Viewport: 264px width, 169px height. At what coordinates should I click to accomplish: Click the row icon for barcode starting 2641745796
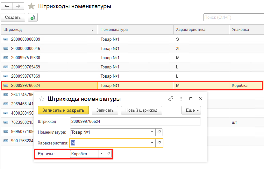click(x=6, y=95)
